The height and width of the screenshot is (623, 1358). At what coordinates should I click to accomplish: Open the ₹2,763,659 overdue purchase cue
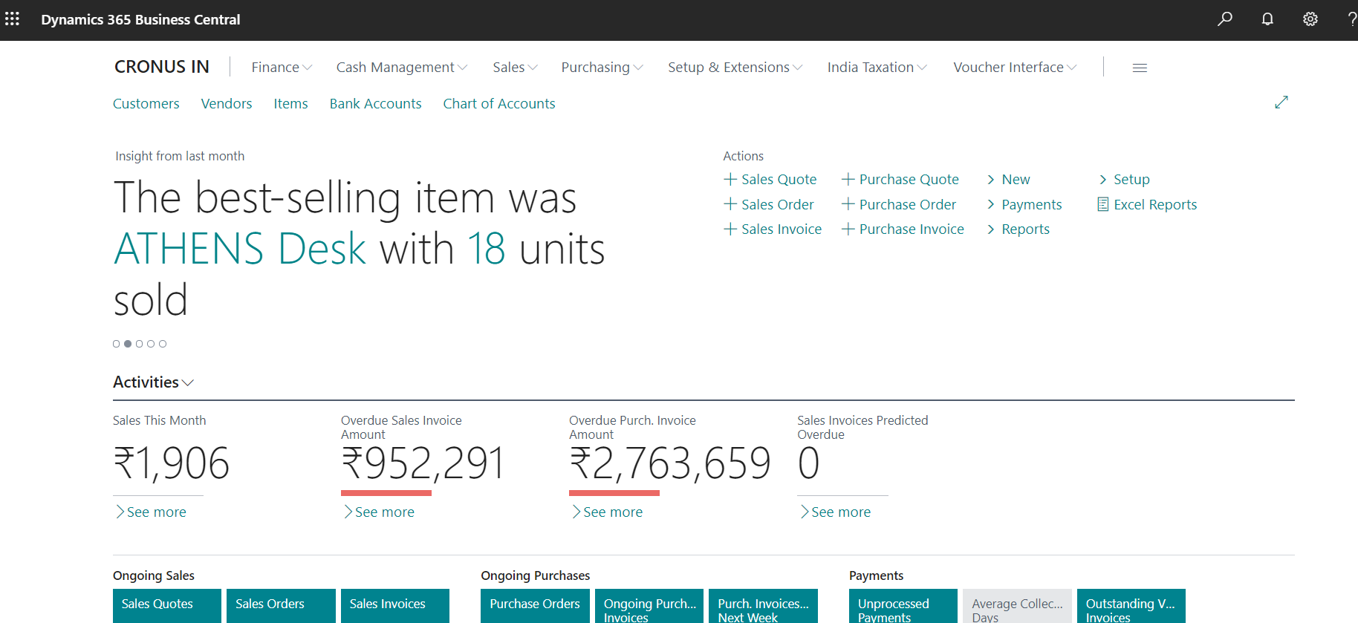pos(670,463)
